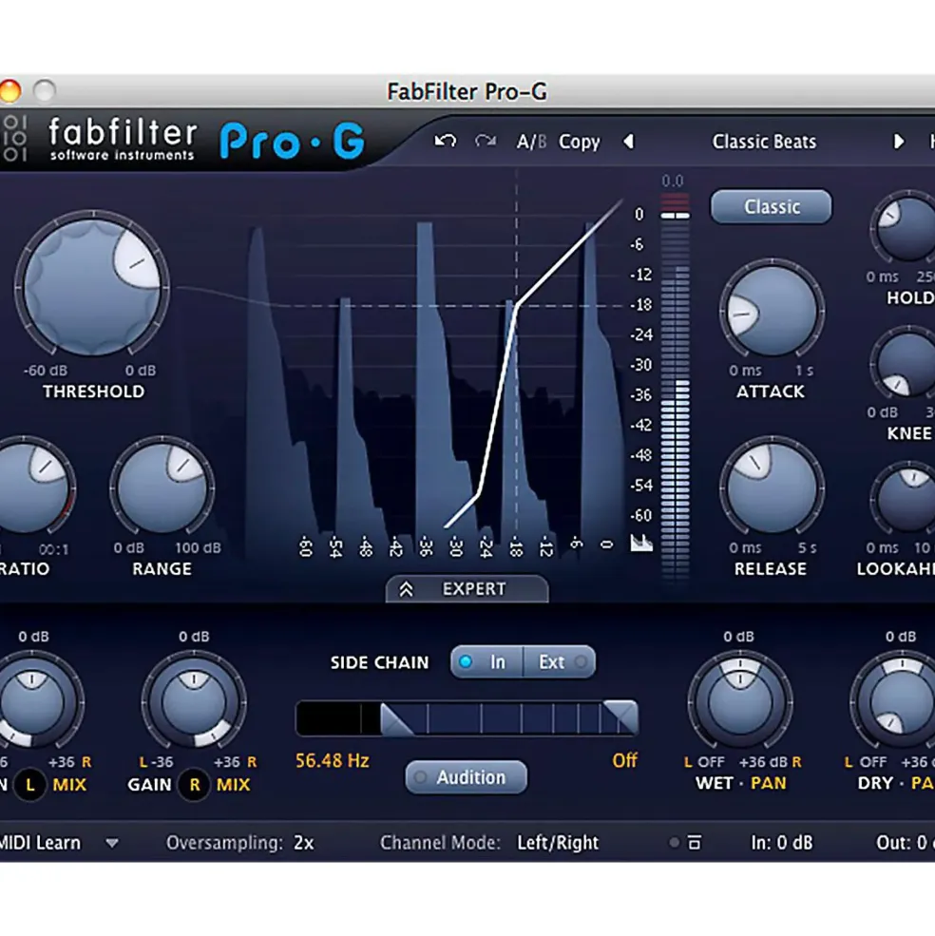Image resolution: width=935 pixels, height=936 pixels.
Task: Click the output options icon in status bar
Action: pyautogui.click(x=695, y=843)
